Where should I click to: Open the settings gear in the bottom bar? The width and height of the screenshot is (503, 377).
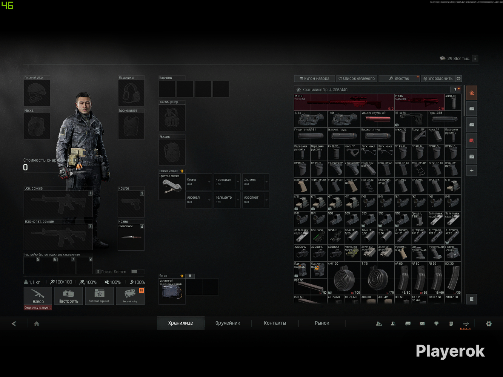click(x=489, y=323)
